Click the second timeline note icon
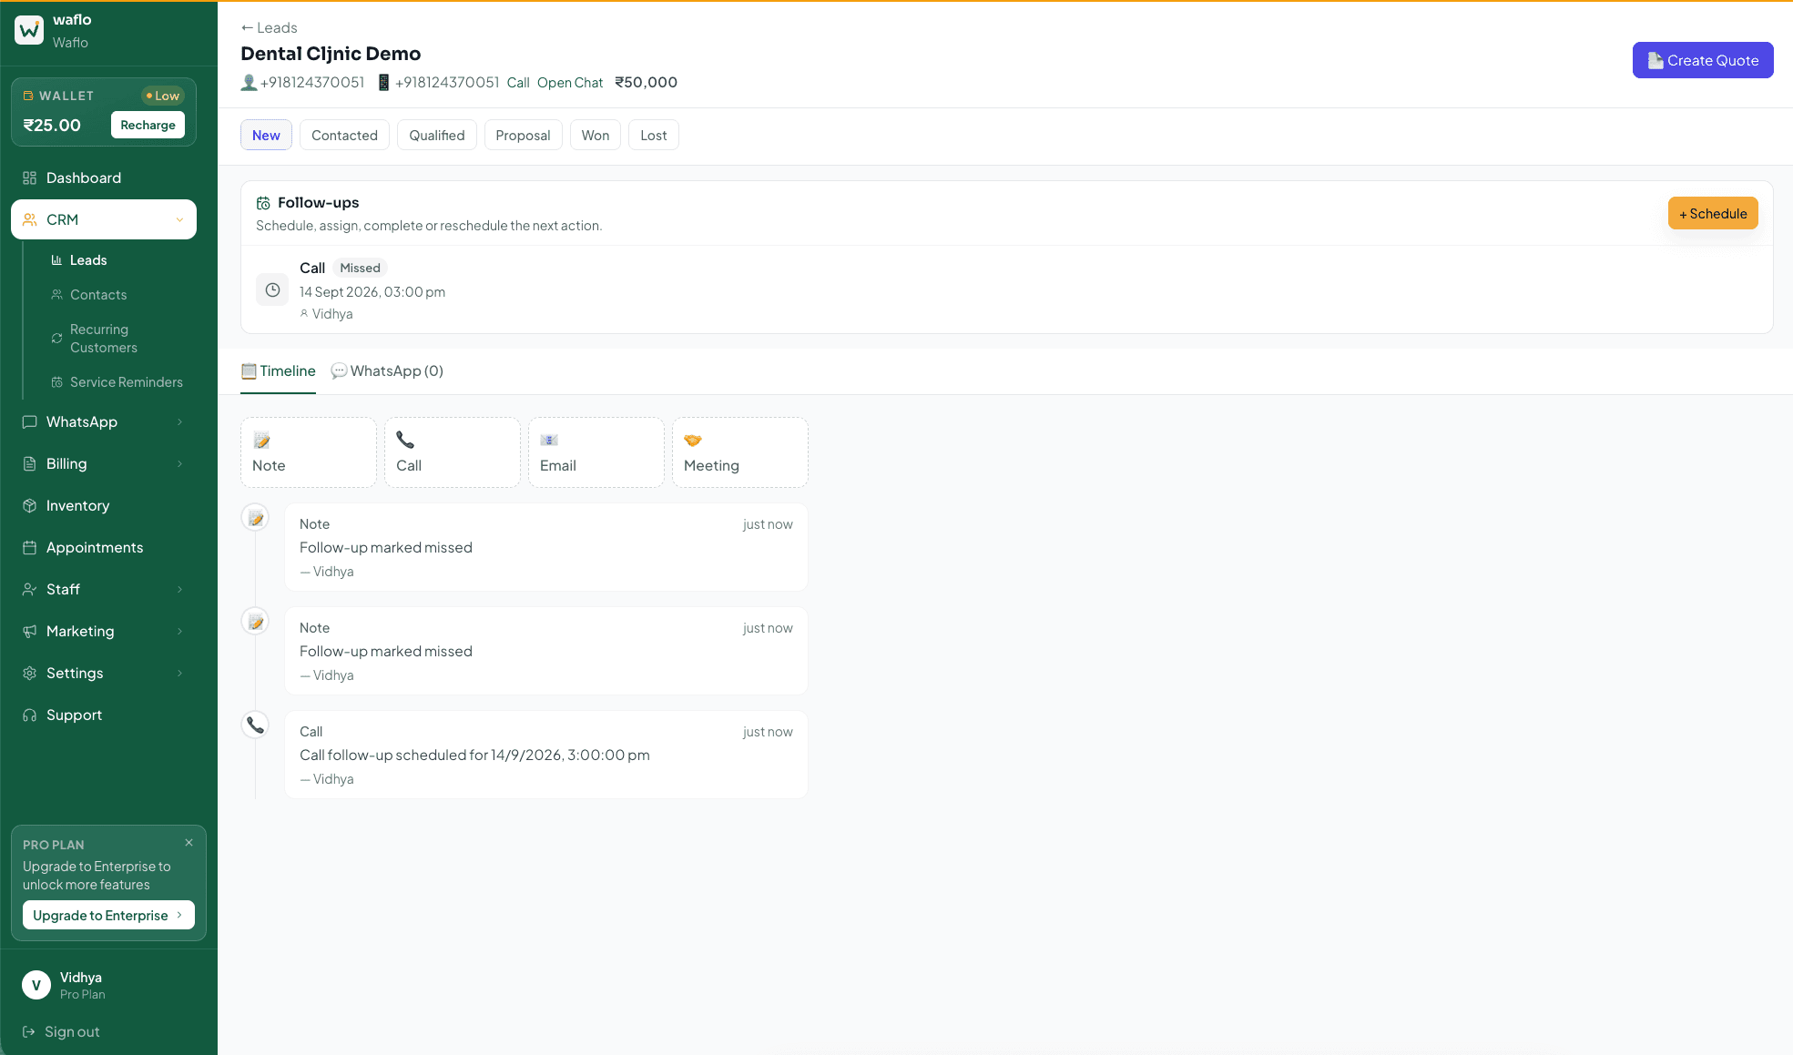Screen dimensions: 1793x1055 click(256, 622)
